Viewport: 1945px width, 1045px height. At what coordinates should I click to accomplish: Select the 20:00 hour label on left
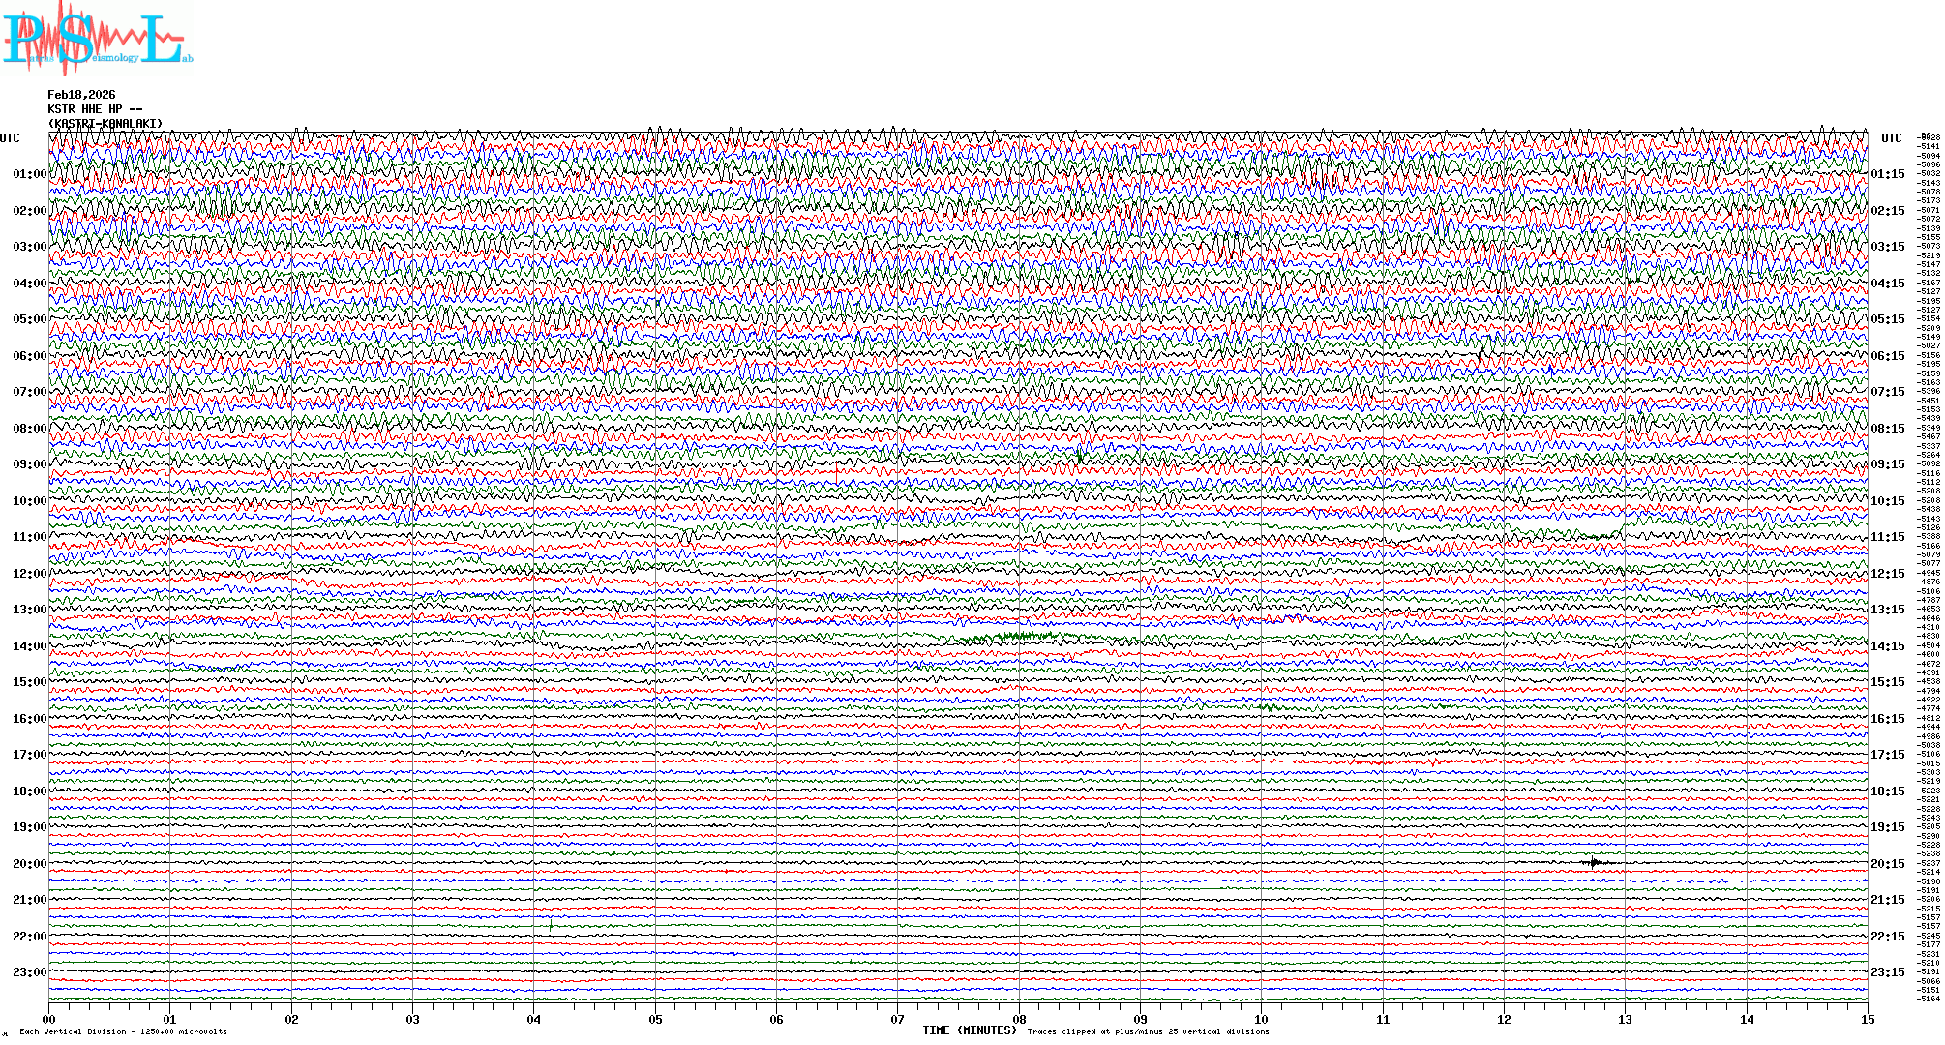pyautogui.click(x=29, y=864)
